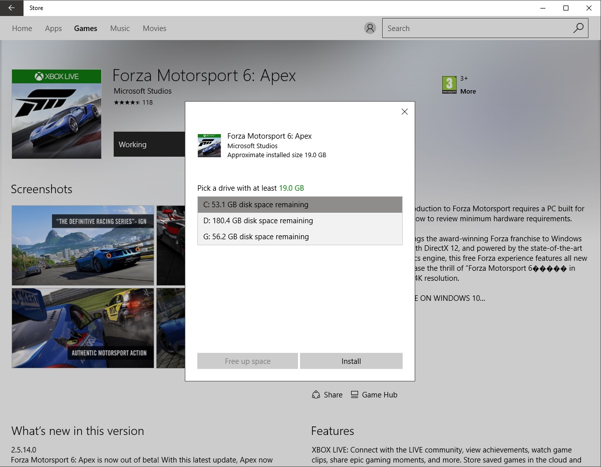This screenshot has width=601, height=467.
Task: Open the More ratings link
Action: [x=468, y=91]
